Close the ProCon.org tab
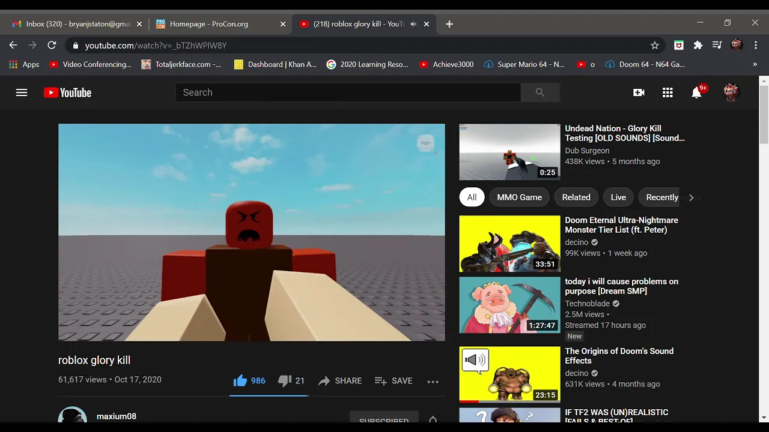 [x=283, y=24]
